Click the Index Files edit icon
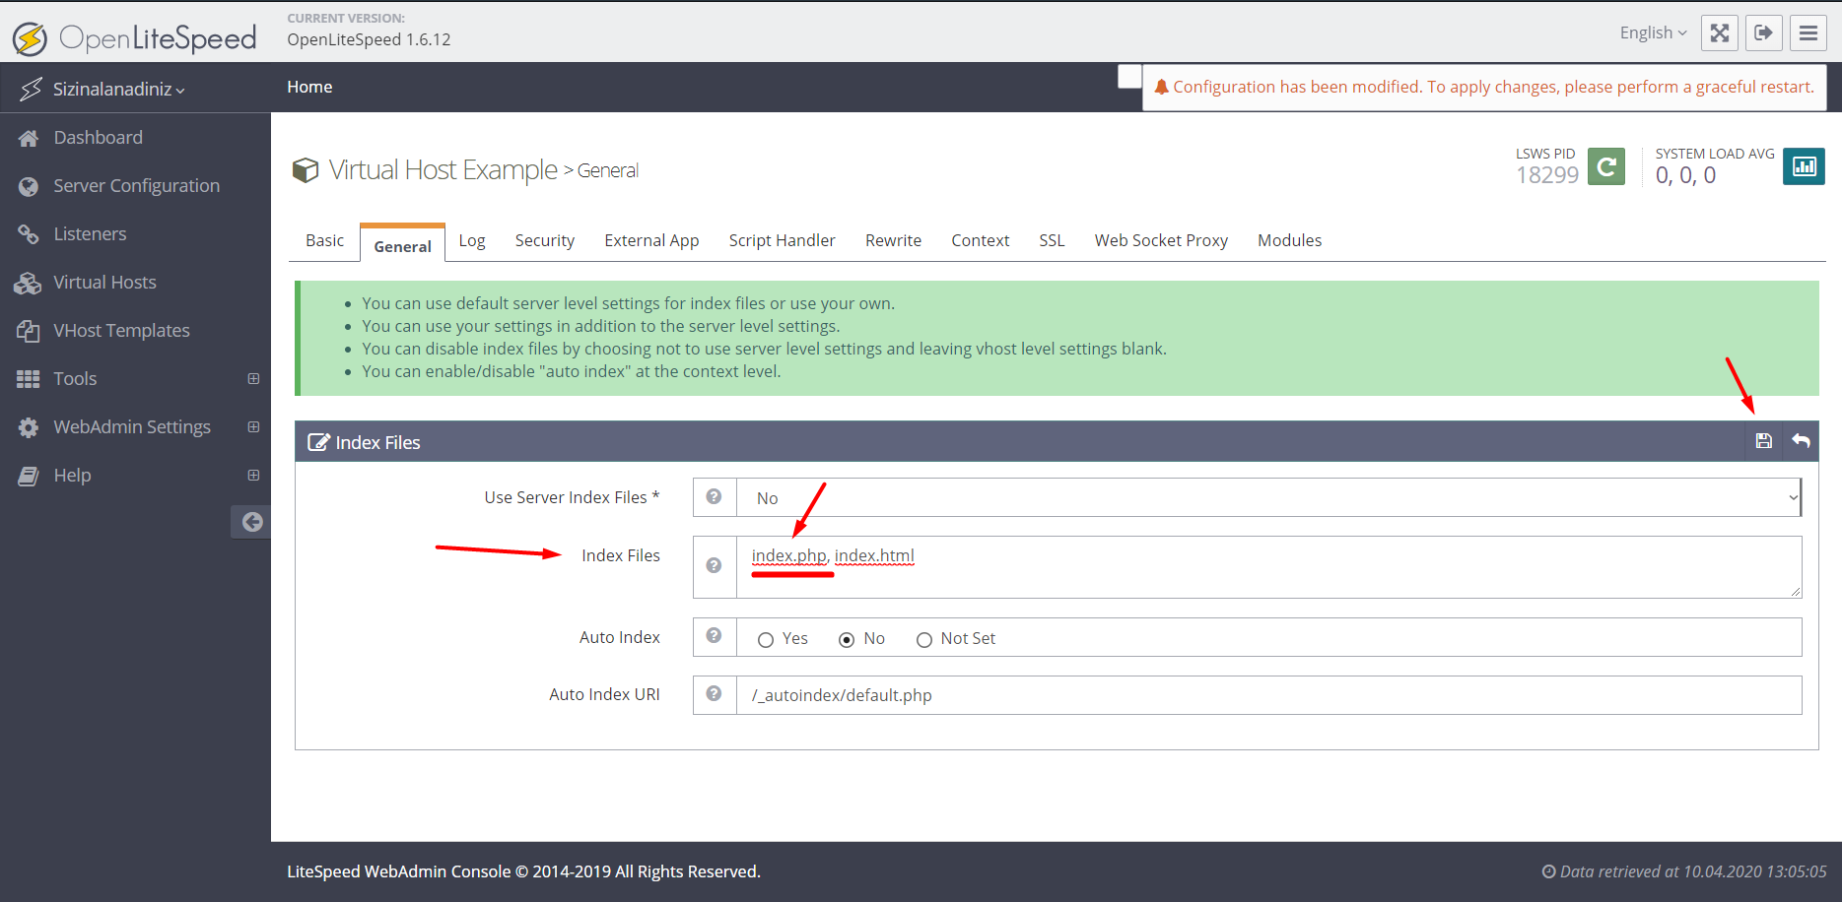This screenshot has height=902, width=1842. click(x=318, y=442)
